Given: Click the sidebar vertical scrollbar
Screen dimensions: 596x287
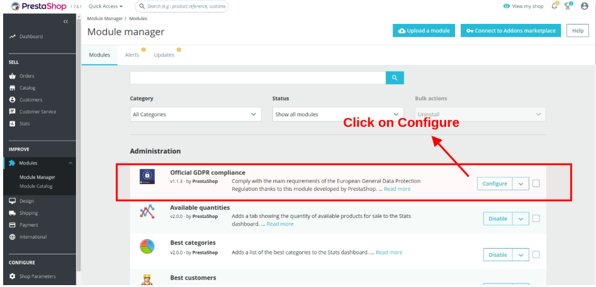Looking at the screenshot, I should coord(78,144).
